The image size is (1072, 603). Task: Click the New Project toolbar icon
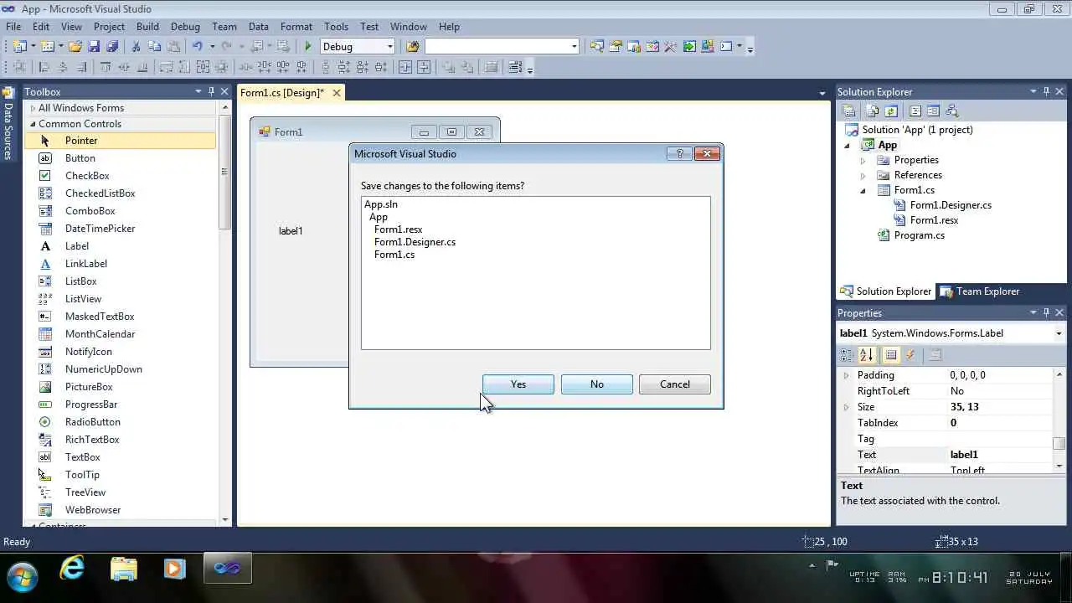19,46
